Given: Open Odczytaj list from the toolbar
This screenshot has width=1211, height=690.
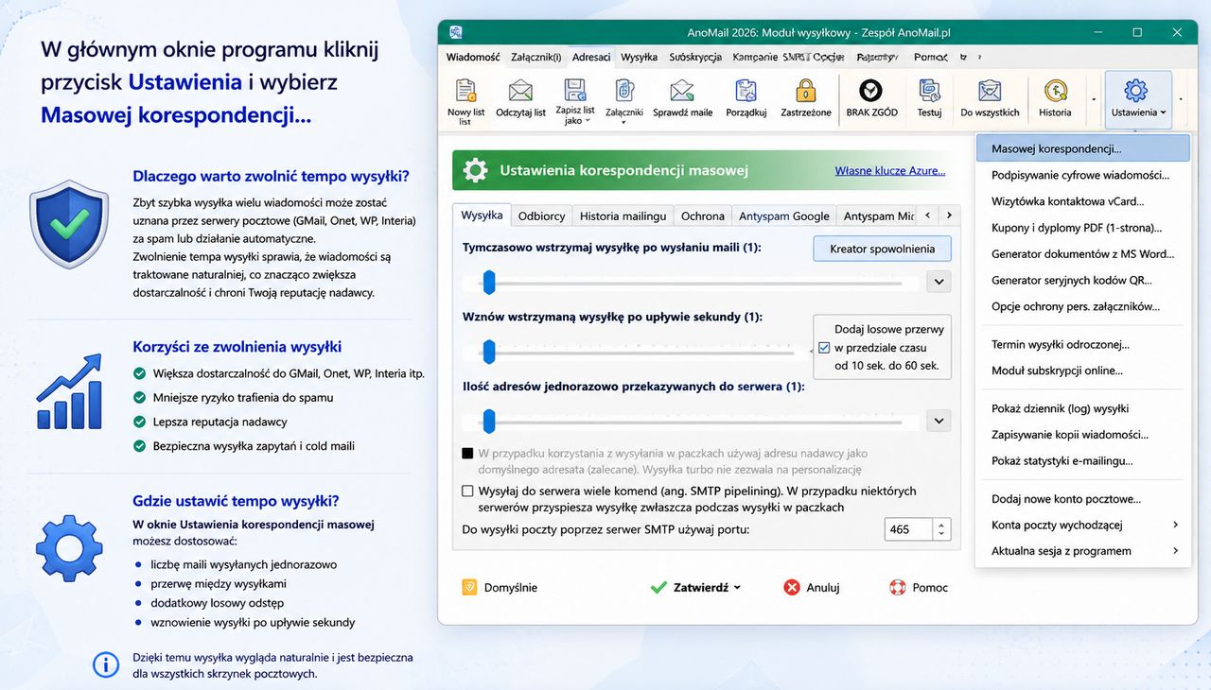Looking at the screenshot, I should [520, 99].
